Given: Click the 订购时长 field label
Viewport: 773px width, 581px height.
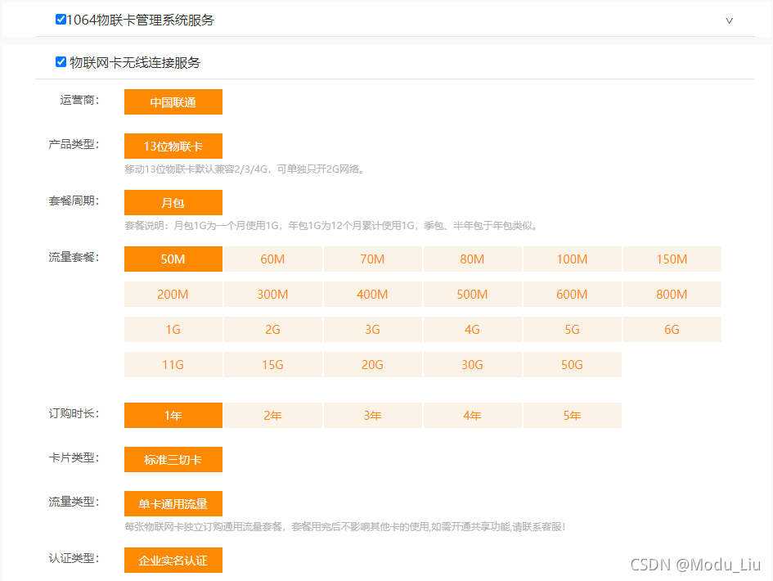Looking at the screenshot, I should pos(74,413).
